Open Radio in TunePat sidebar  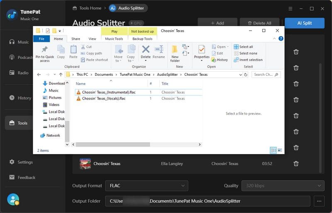coord(19,73)
